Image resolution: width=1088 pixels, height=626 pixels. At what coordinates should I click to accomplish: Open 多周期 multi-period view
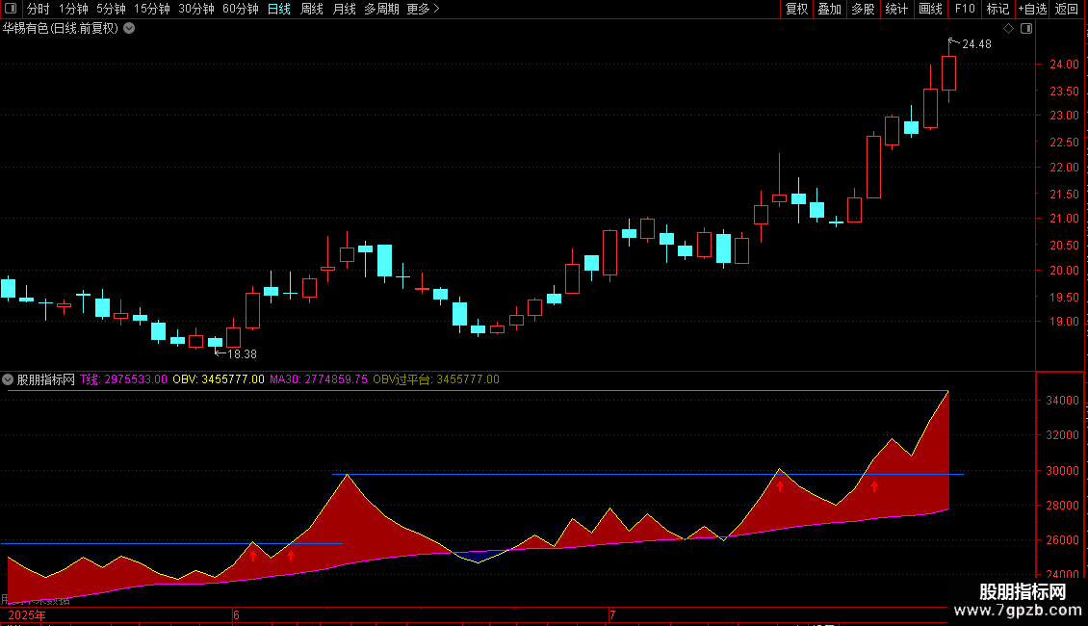tap(381, 9)
